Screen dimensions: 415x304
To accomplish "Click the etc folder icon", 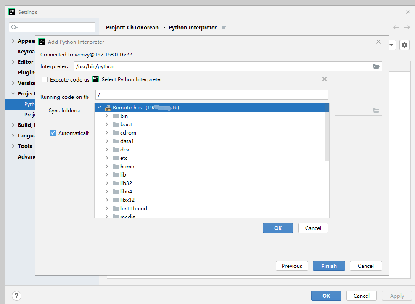I will click(115, 158).
